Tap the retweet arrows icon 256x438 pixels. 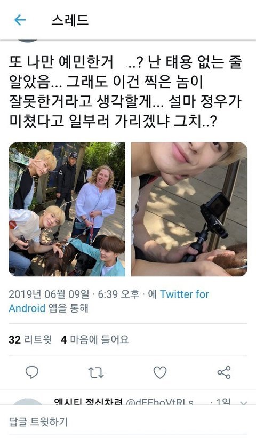[96, 372]
